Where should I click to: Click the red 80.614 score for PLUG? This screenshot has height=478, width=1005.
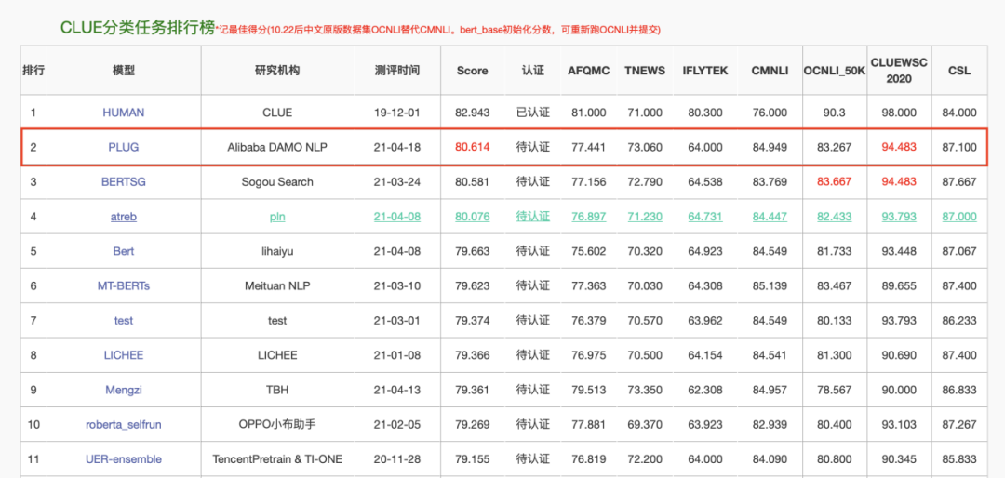[473, 147]
